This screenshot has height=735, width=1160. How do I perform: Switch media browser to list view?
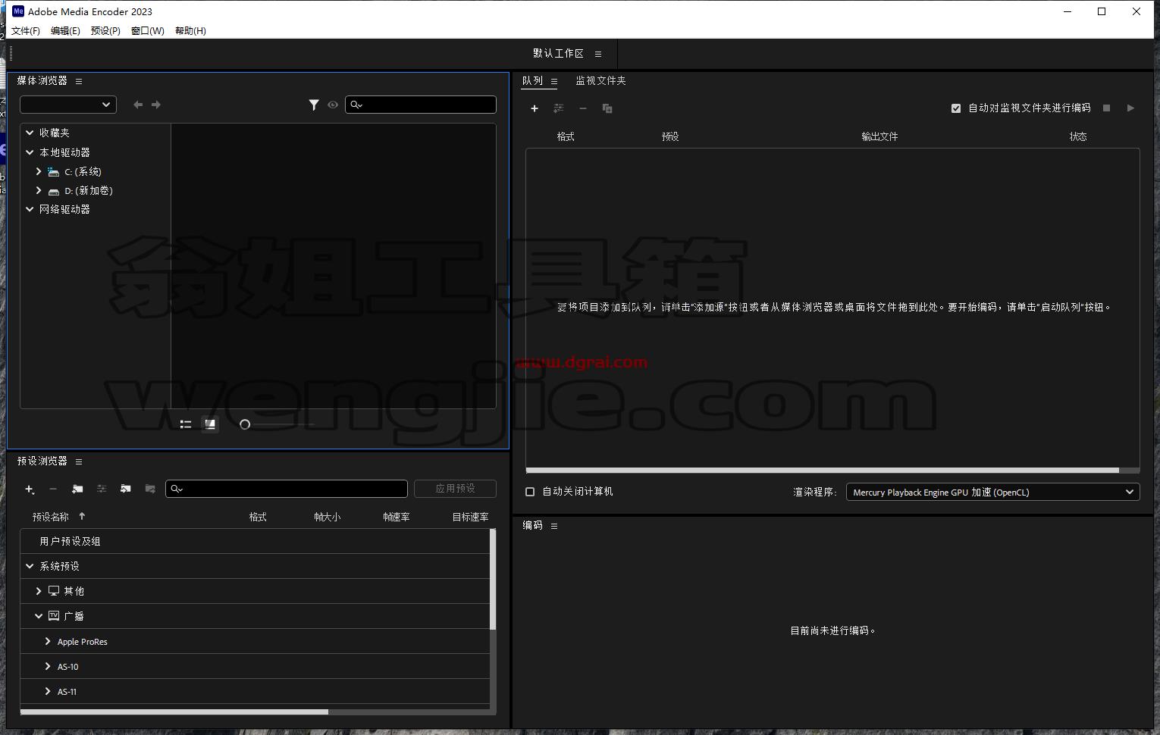[186, 424]
